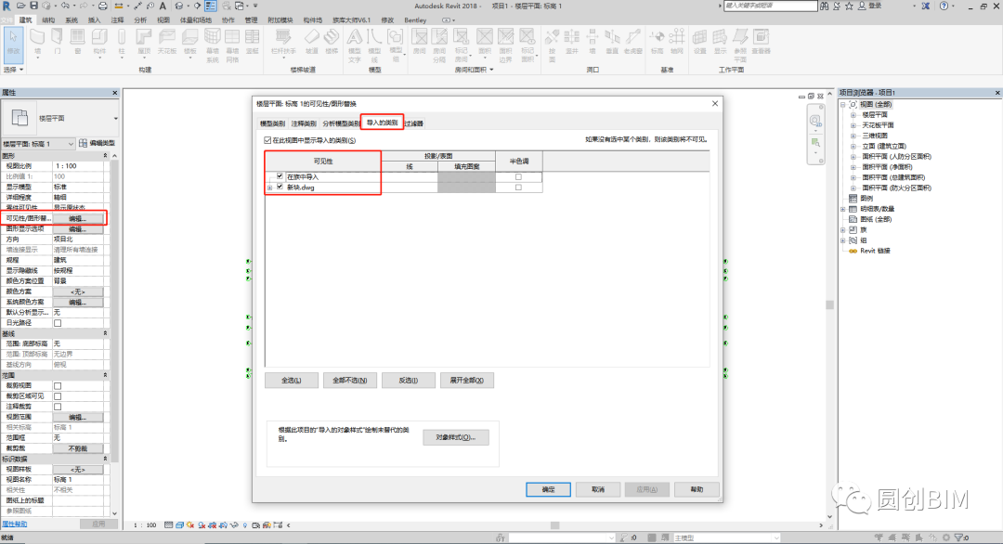This screenshot has height=544, width=1003.
Task: Select the Wall (墙) tool in ribbon
Action: coord(37,43)
